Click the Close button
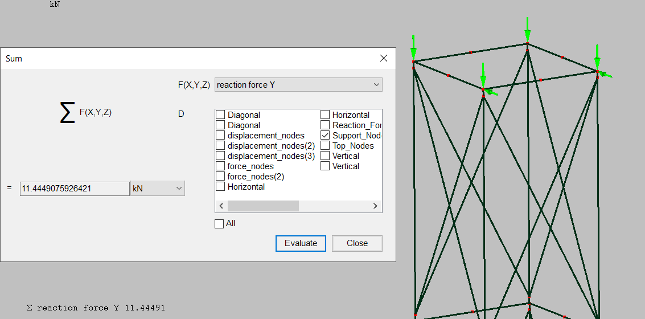Screen dimensions: 645x319 [357, 243]
